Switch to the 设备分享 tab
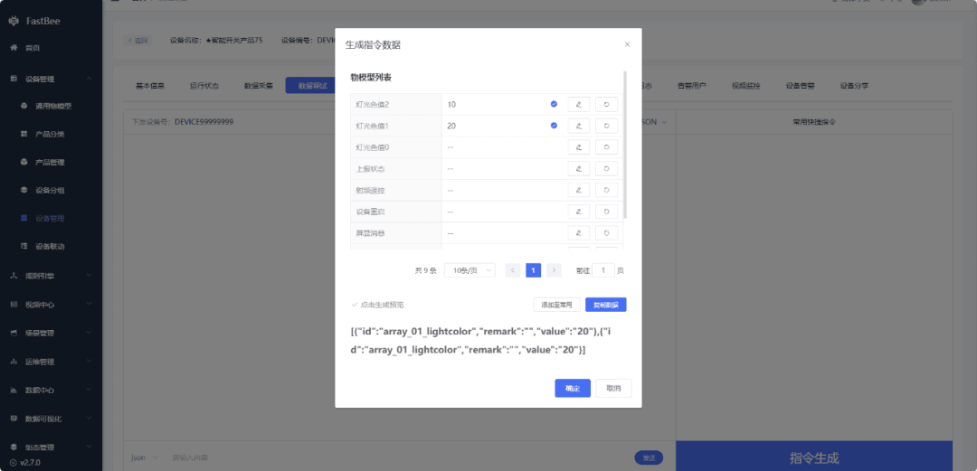 tap(854, 86)
